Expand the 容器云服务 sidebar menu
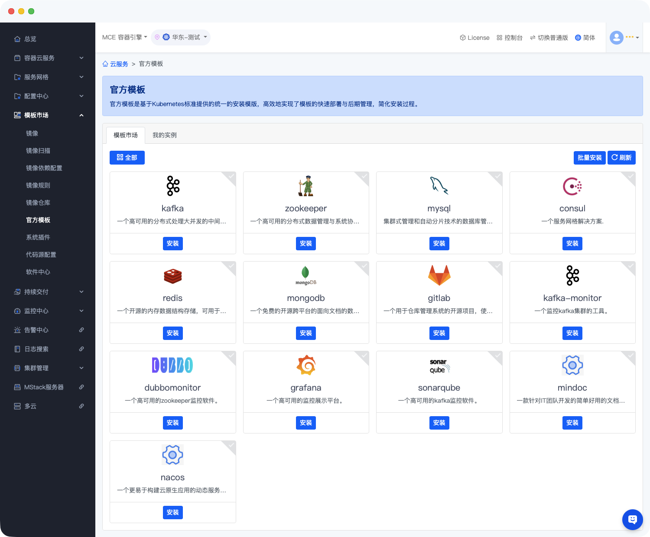 48,58
